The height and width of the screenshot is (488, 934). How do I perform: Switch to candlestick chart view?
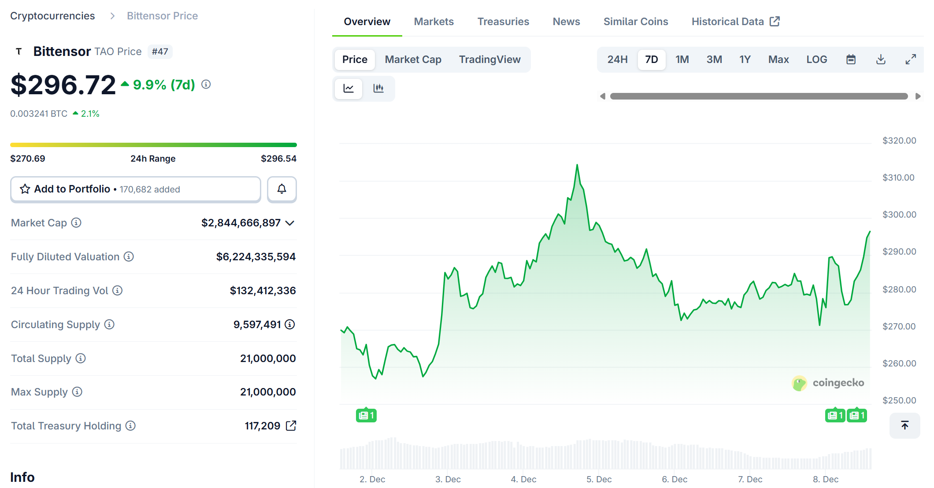tap(378, 89)
